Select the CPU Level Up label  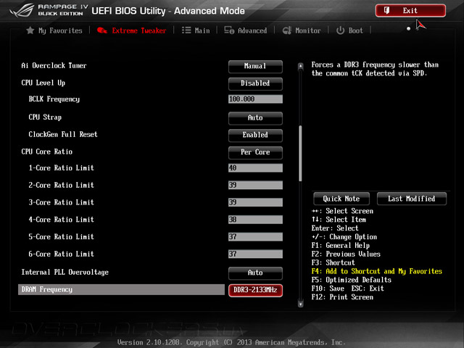[x=43, y=83]
